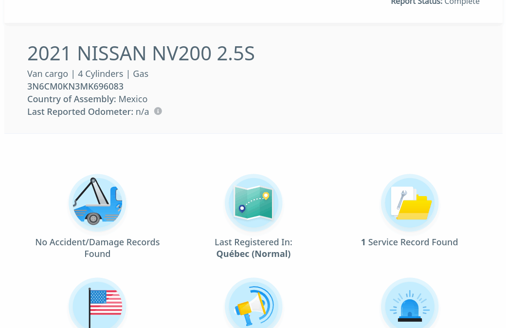This screenshot has width=506, height=328.
Task: Select the Québec (Normal) bold text
Action: coord(253,254)
